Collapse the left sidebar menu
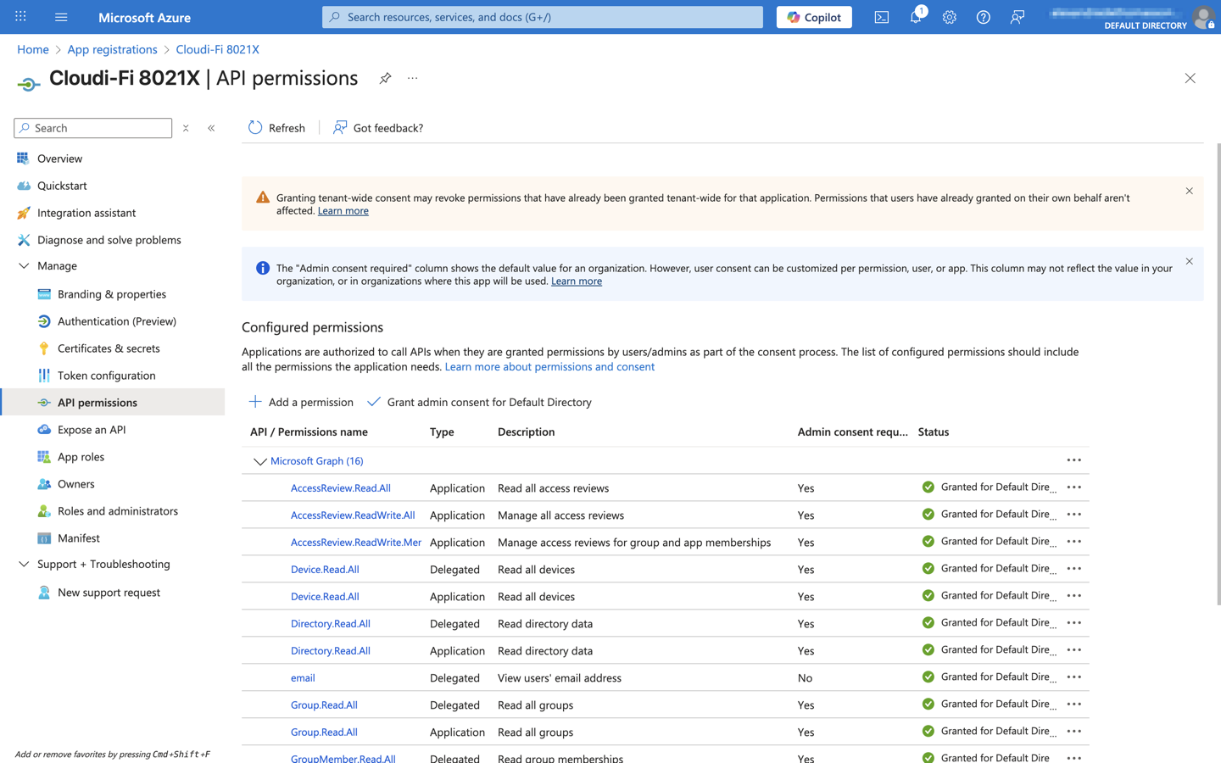 [x=211, y=128]
